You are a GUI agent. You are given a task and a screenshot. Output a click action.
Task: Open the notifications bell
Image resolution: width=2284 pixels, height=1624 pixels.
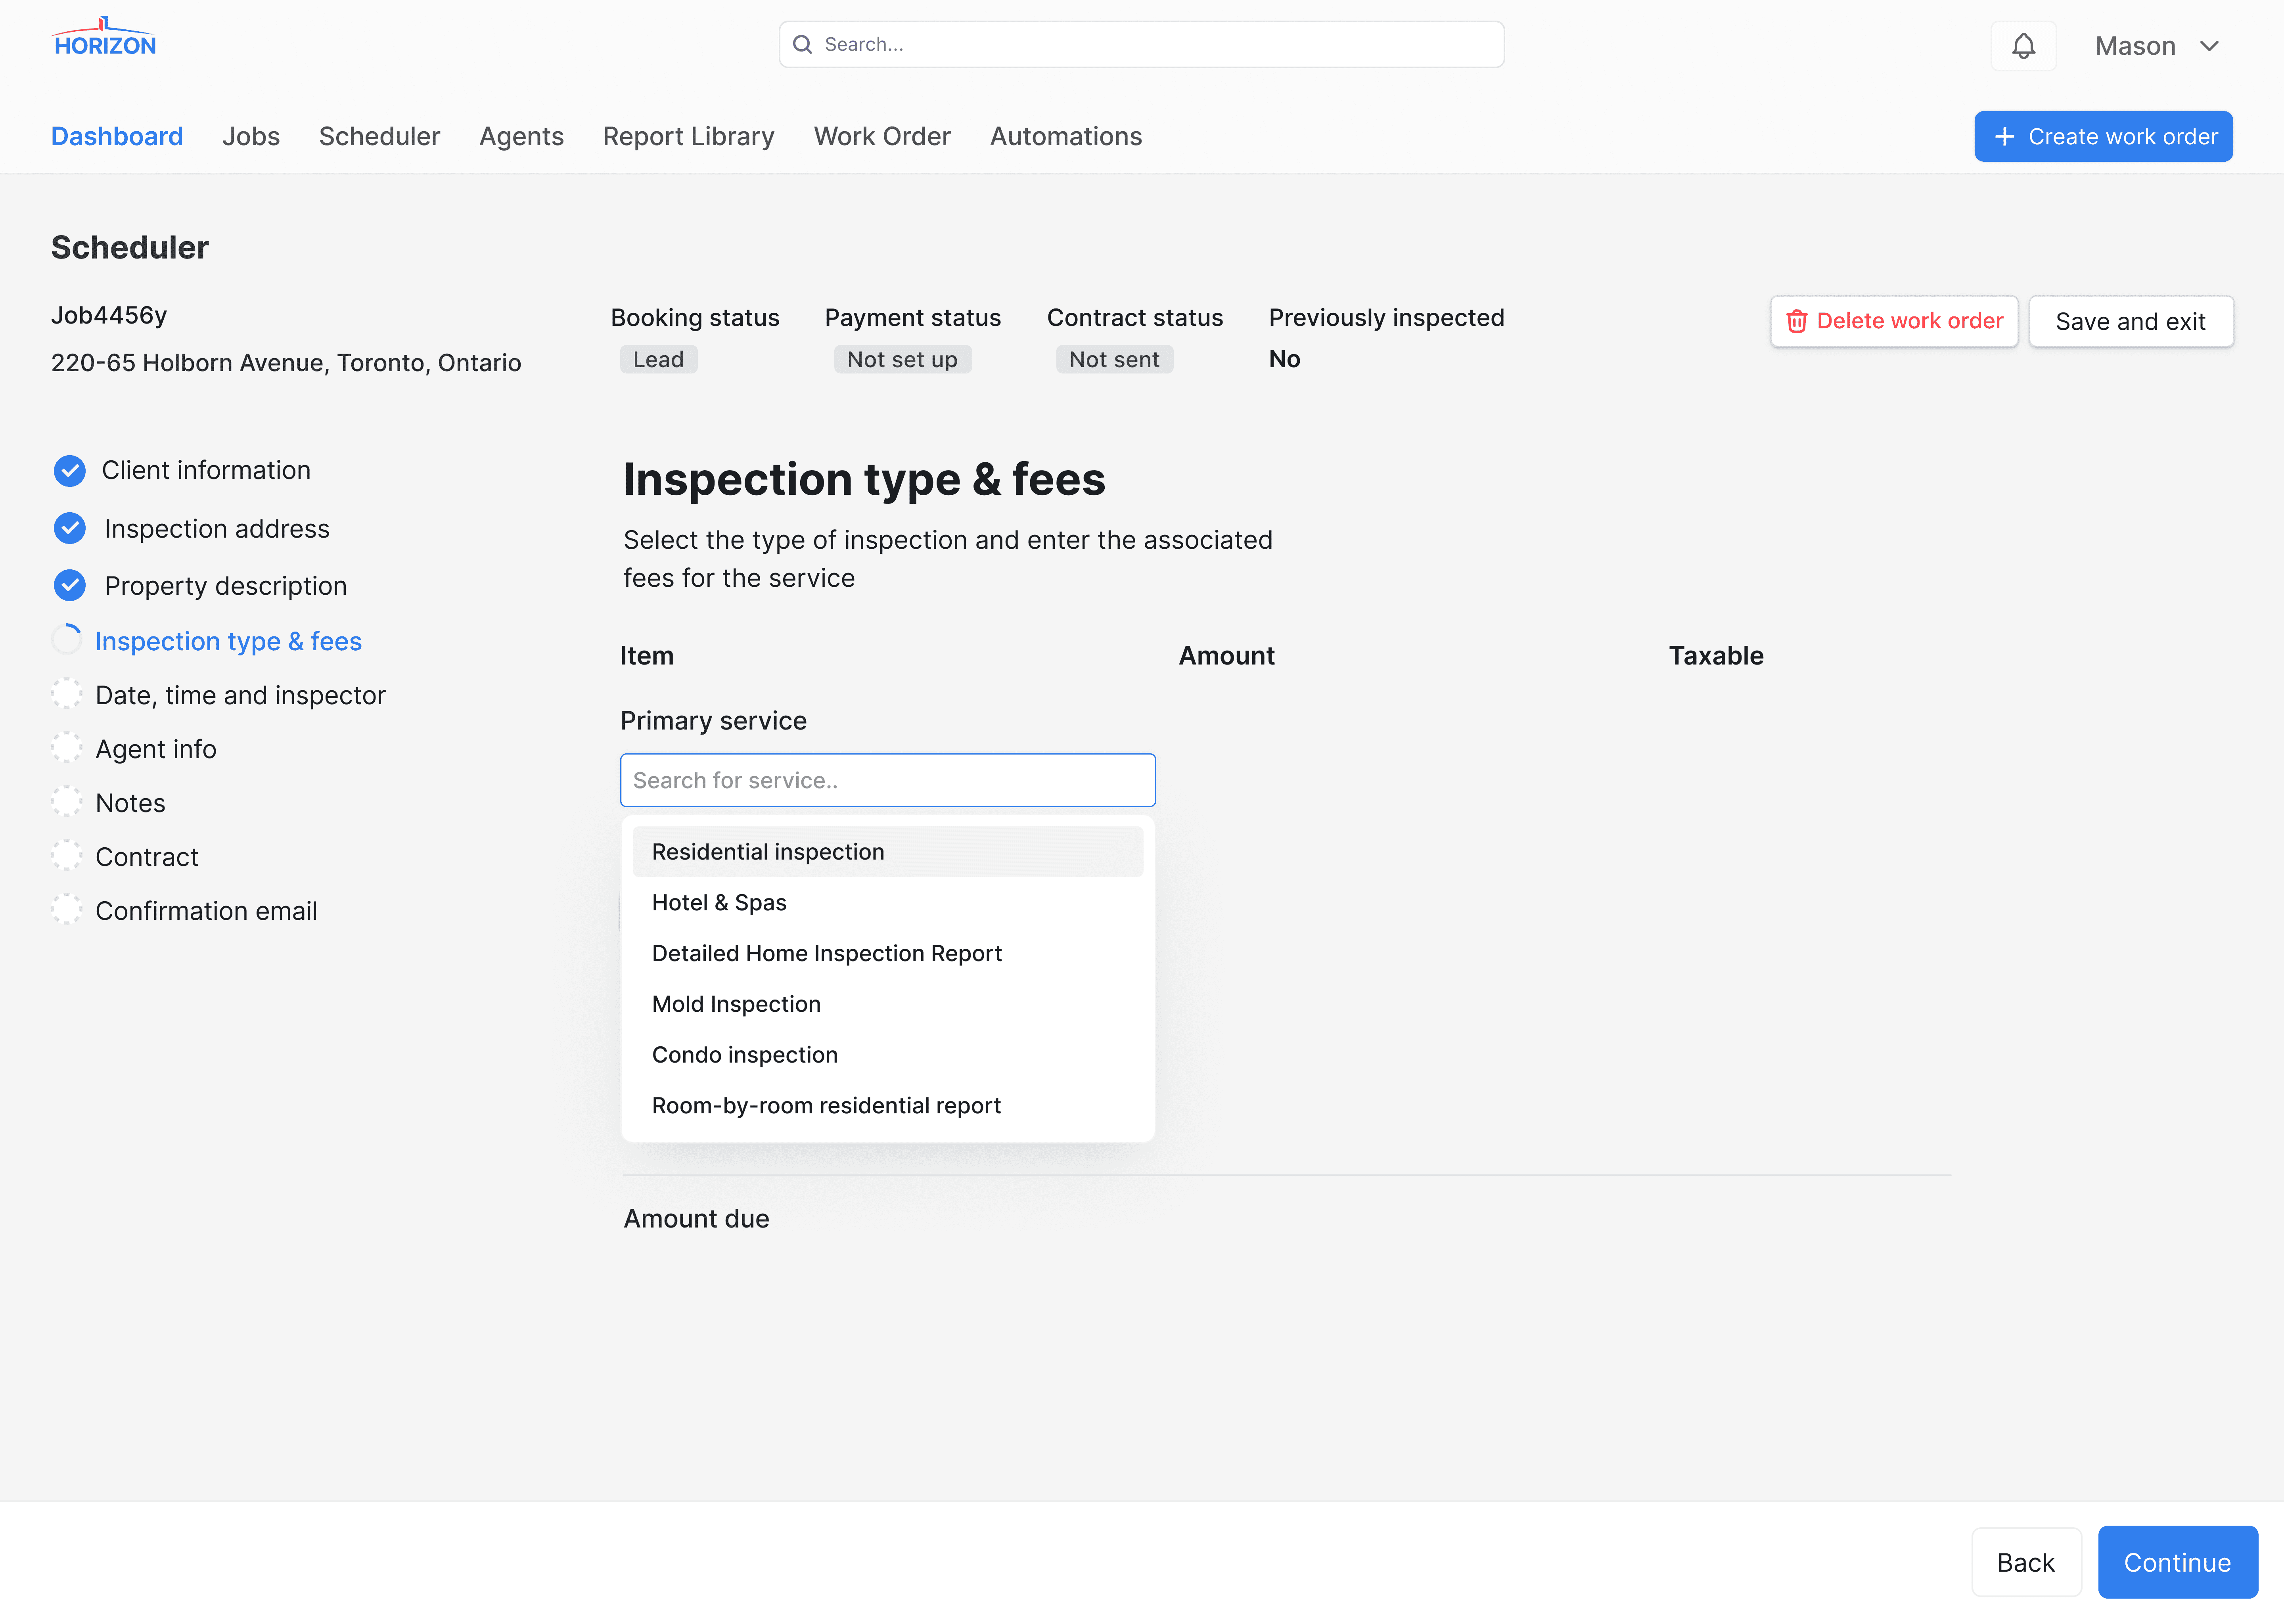pos(2023,46)
